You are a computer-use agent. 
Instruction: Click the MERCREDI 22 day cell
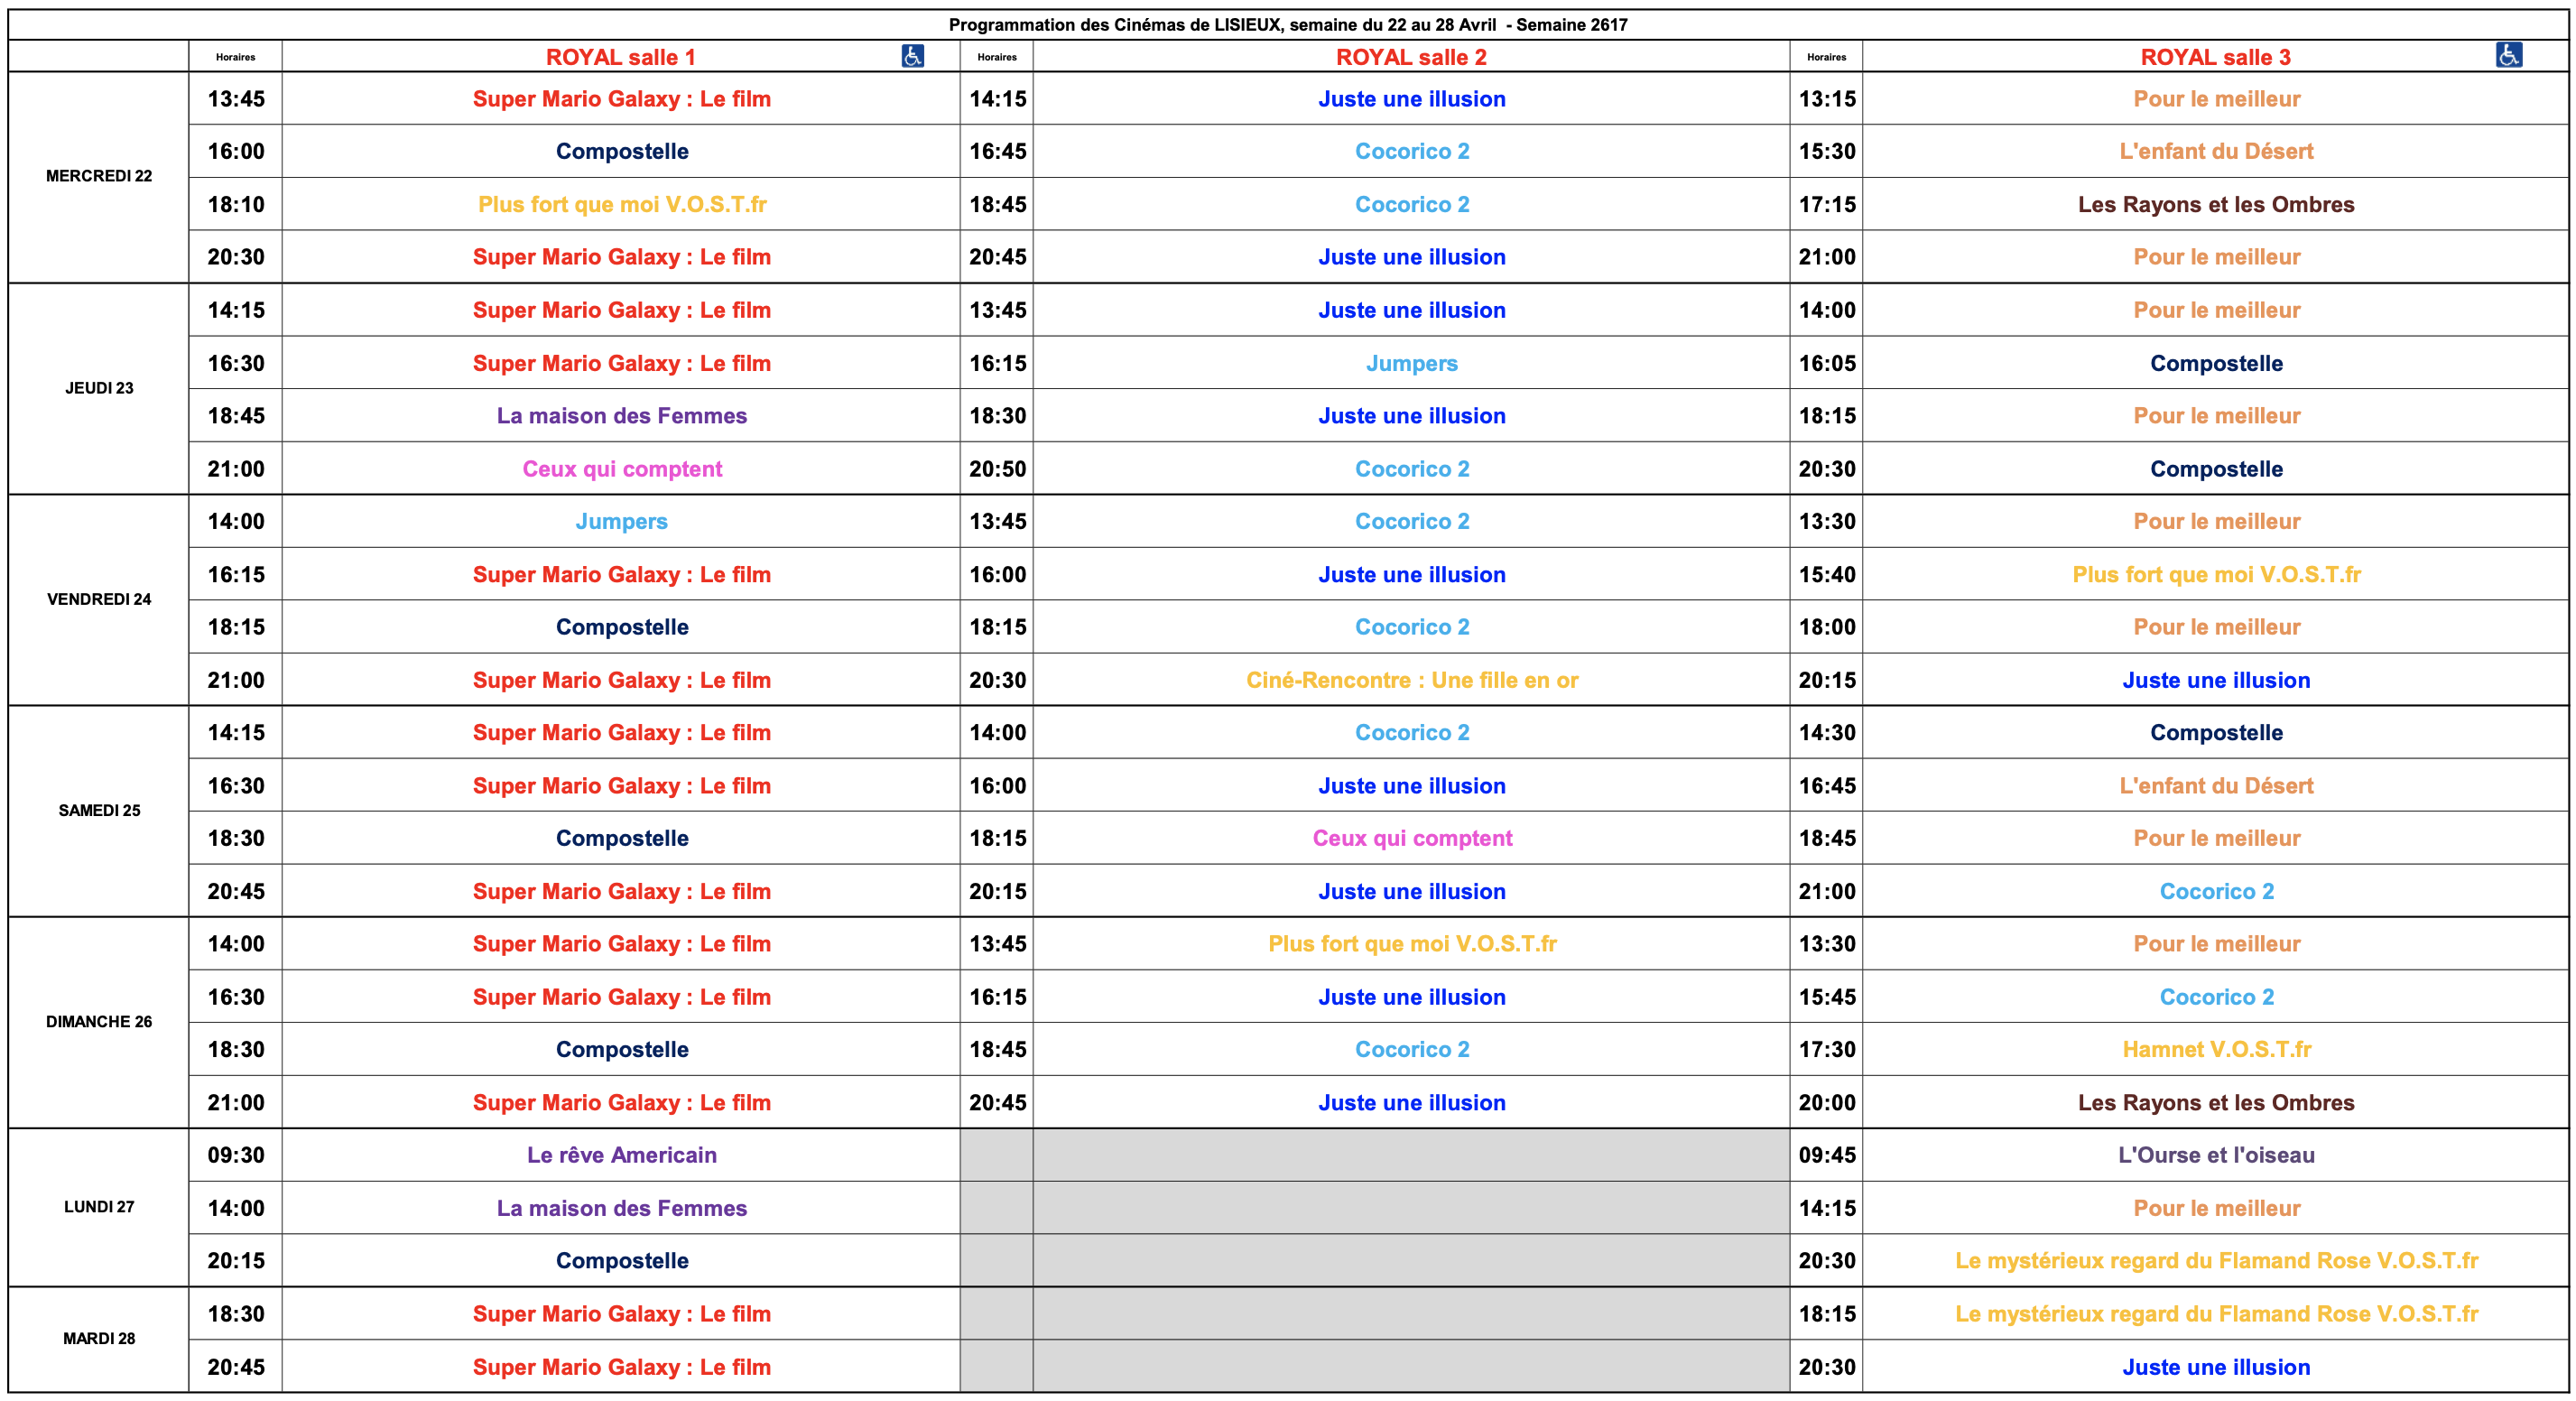[99, 176]
